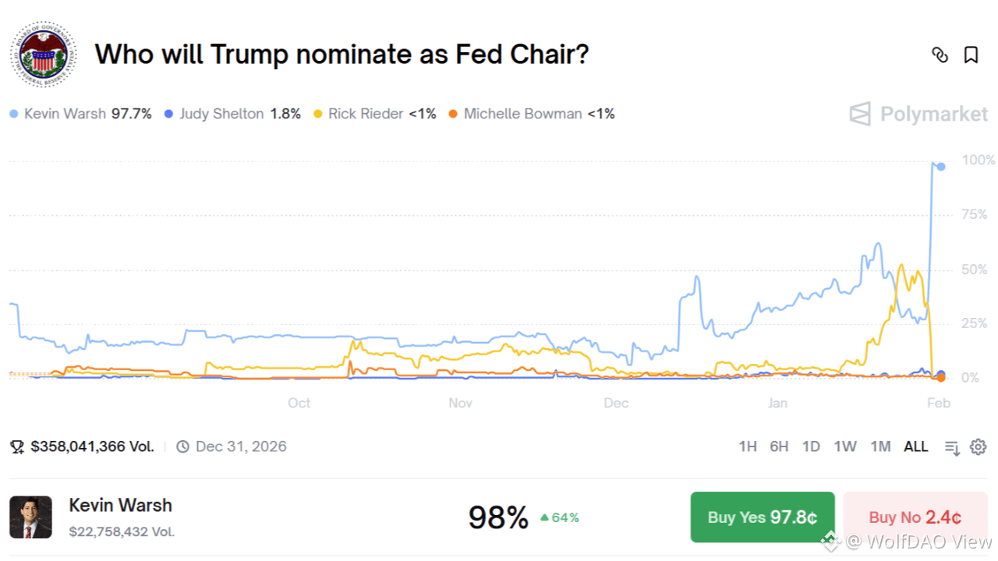Select the ALL time range
The height and width of the screenshot is (561, 998).
[916, 446]
